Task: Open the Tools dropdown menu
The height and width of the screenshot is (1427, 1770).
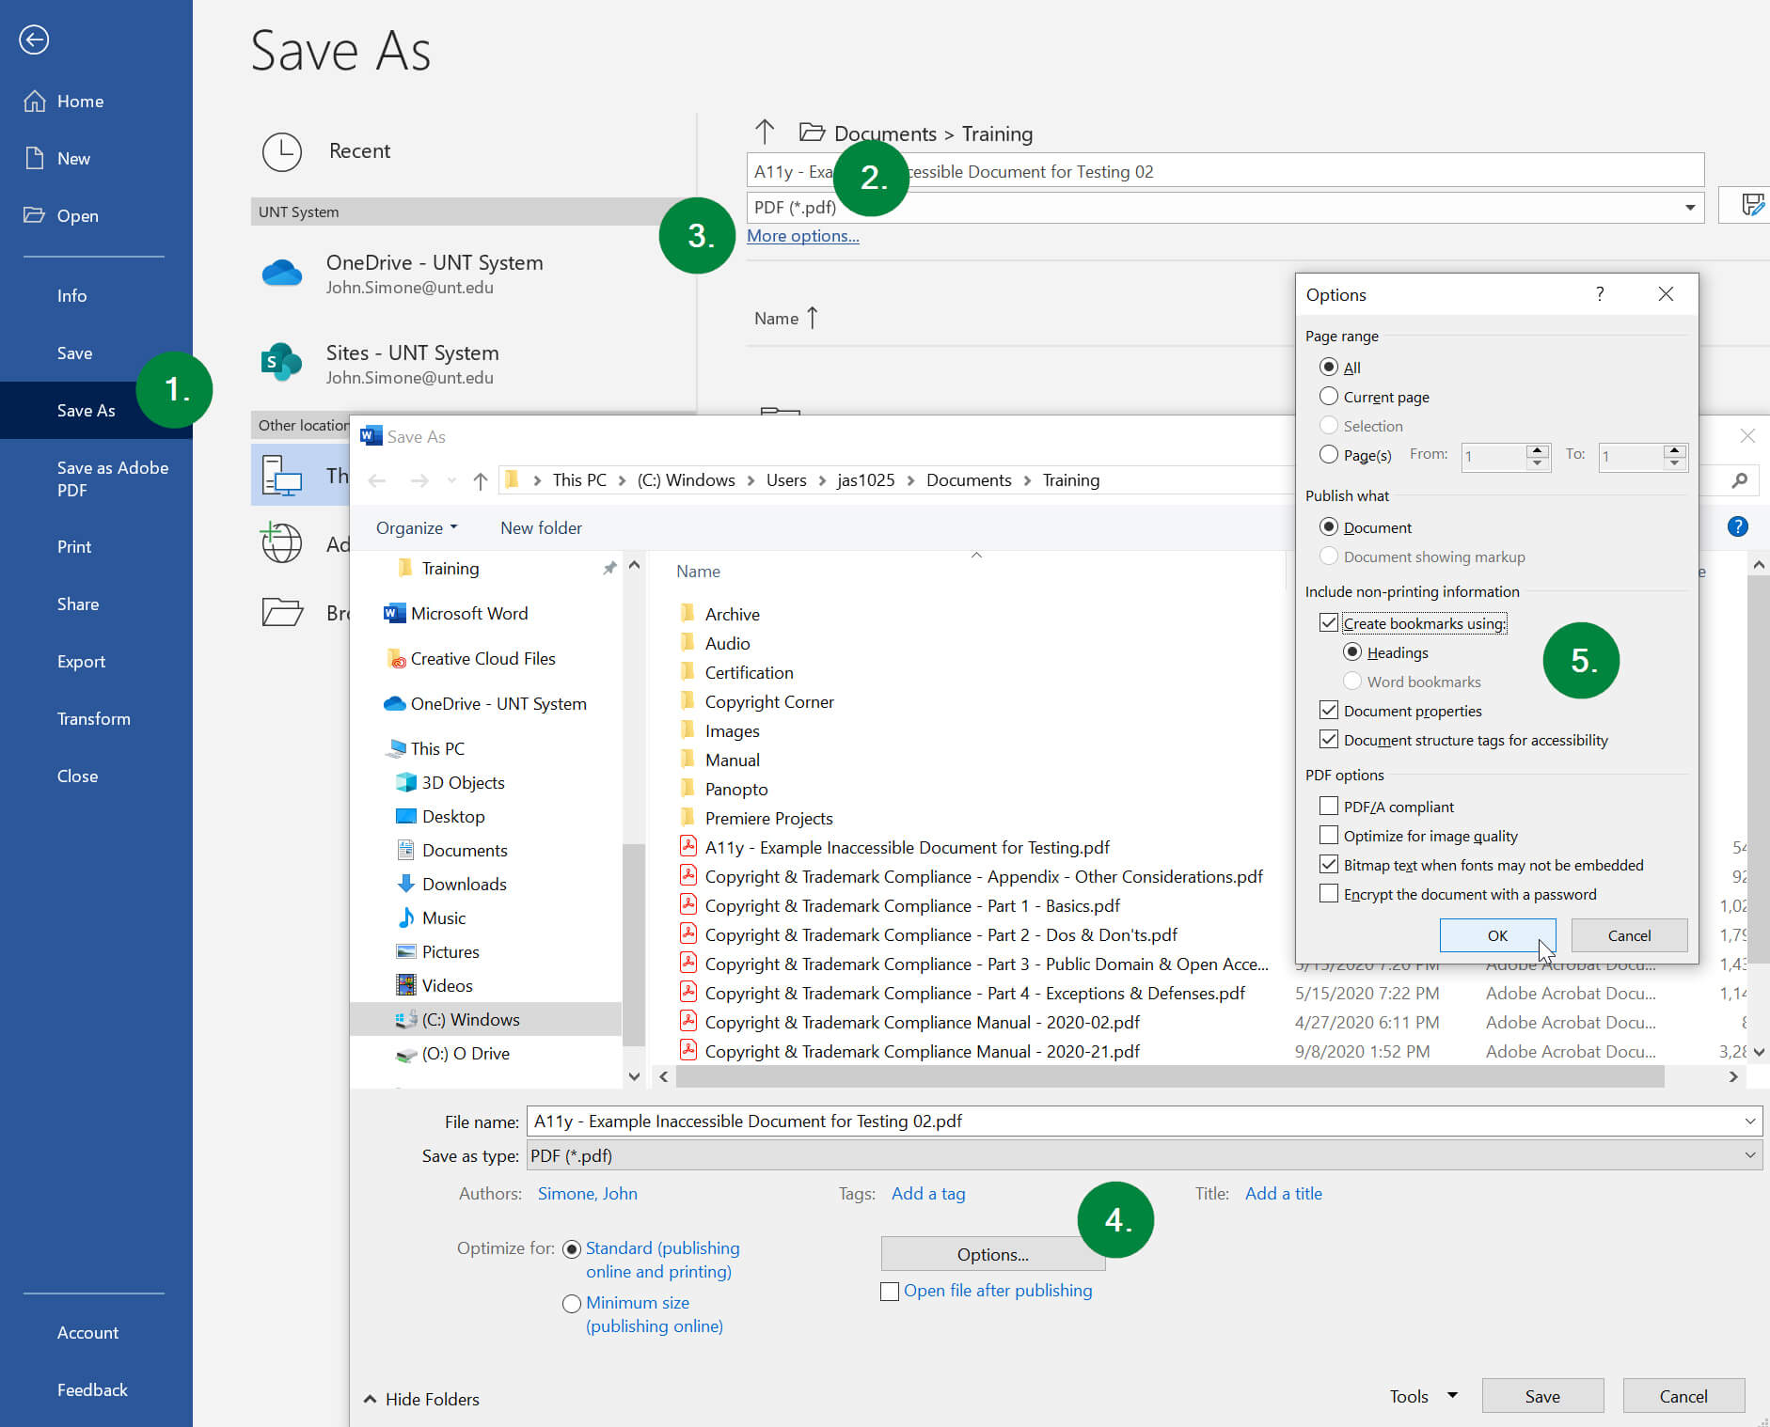Action: coord(1423,1397)
